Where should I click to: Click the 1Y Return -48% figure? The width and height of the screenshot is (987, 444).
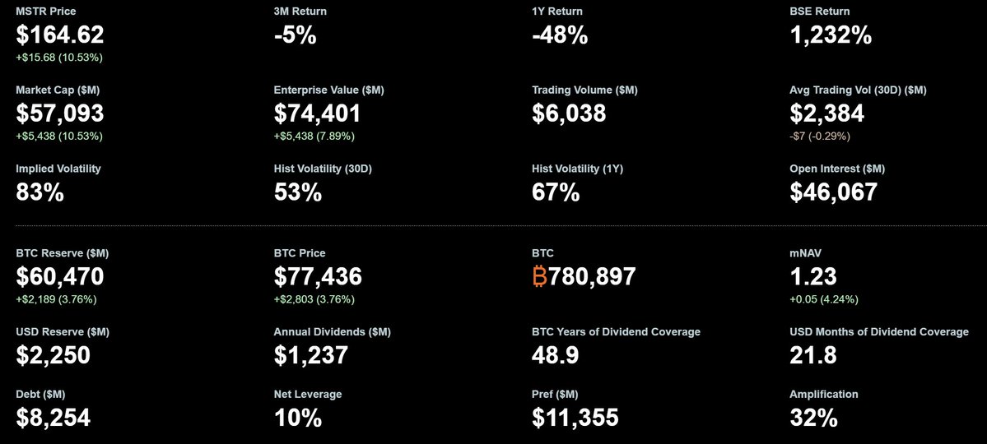[x=560, y=35]
